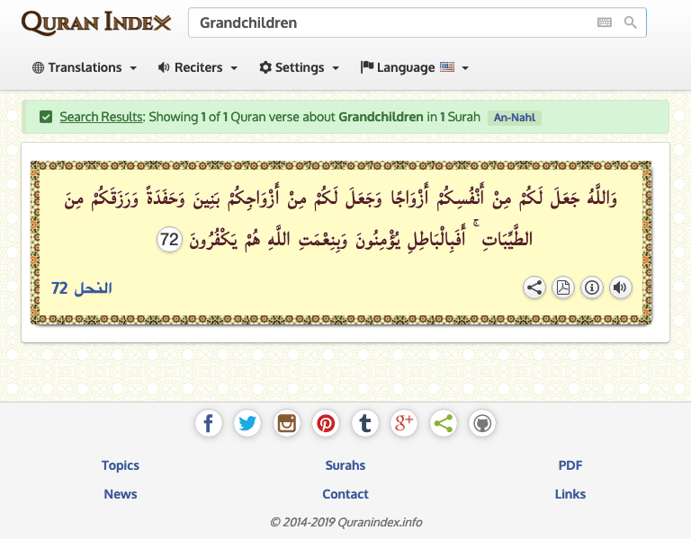Screen dimensions: 691x539
Task: Open the Settings menu
Action: [x=300, y=67]
